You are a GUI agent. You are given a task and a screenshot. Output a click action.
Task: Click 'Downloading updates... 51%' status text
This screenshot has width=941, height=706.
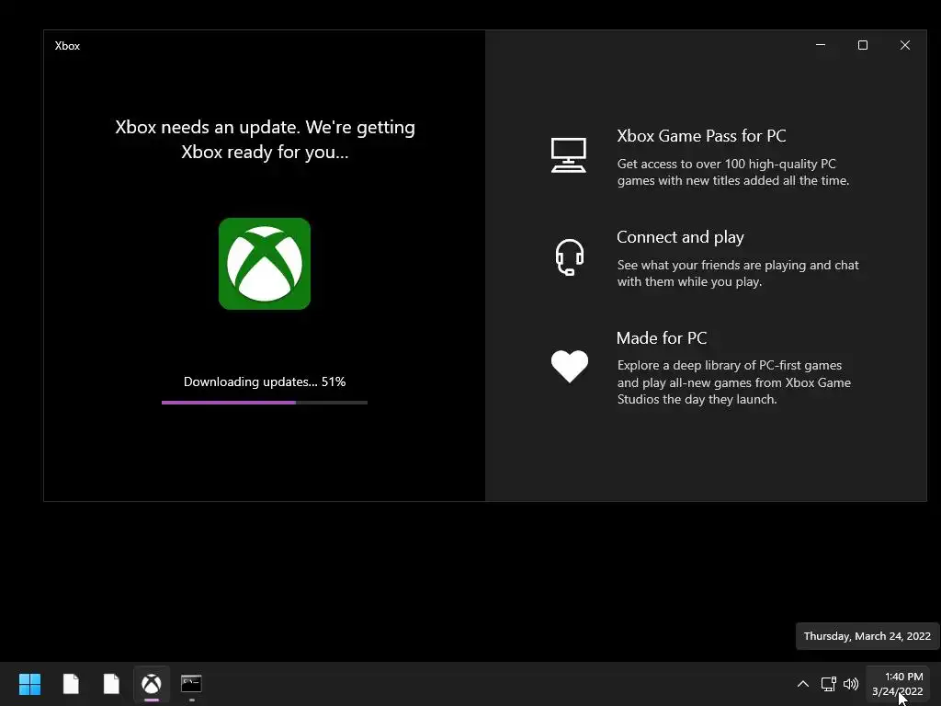265,381
